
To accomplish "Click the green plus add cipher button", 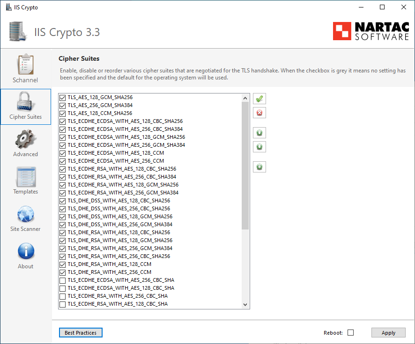I will pos(259,166).
